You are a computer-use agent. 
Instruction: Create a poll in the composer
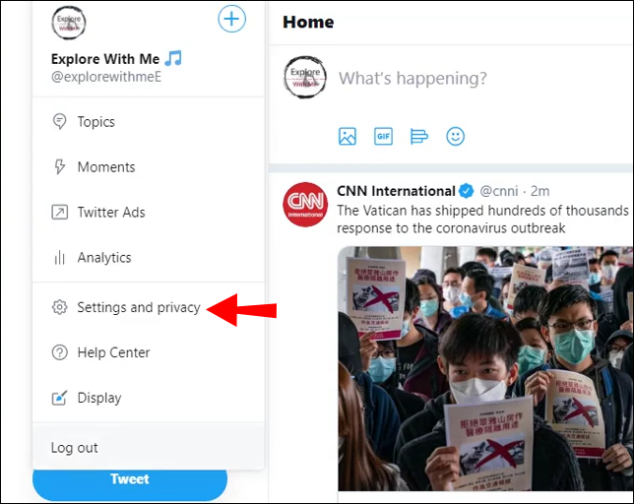pos(419,137)
